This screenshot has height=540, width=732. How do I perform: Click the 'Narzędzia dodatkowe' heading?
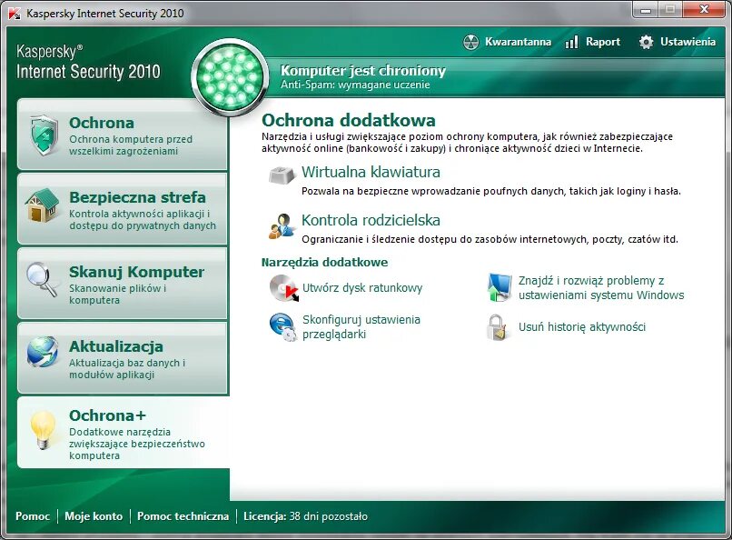tap(324, 262)
